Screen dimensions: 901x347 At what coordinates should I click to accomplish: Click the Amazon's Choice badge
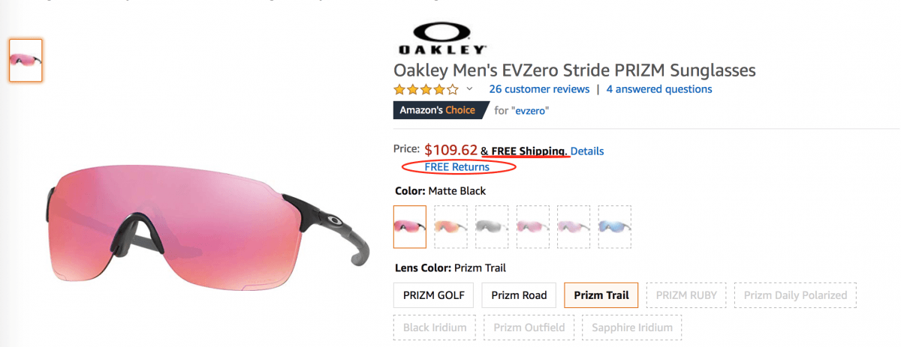tap(436, 110)
